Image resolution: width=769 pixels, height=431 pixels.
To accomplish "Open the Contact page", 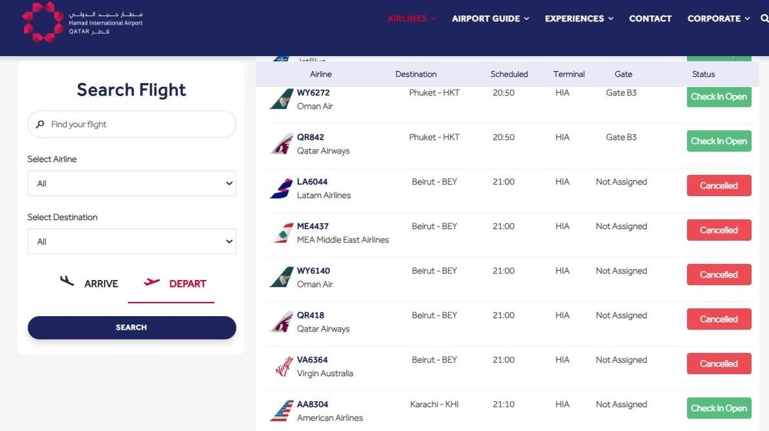I will [650, 19].
